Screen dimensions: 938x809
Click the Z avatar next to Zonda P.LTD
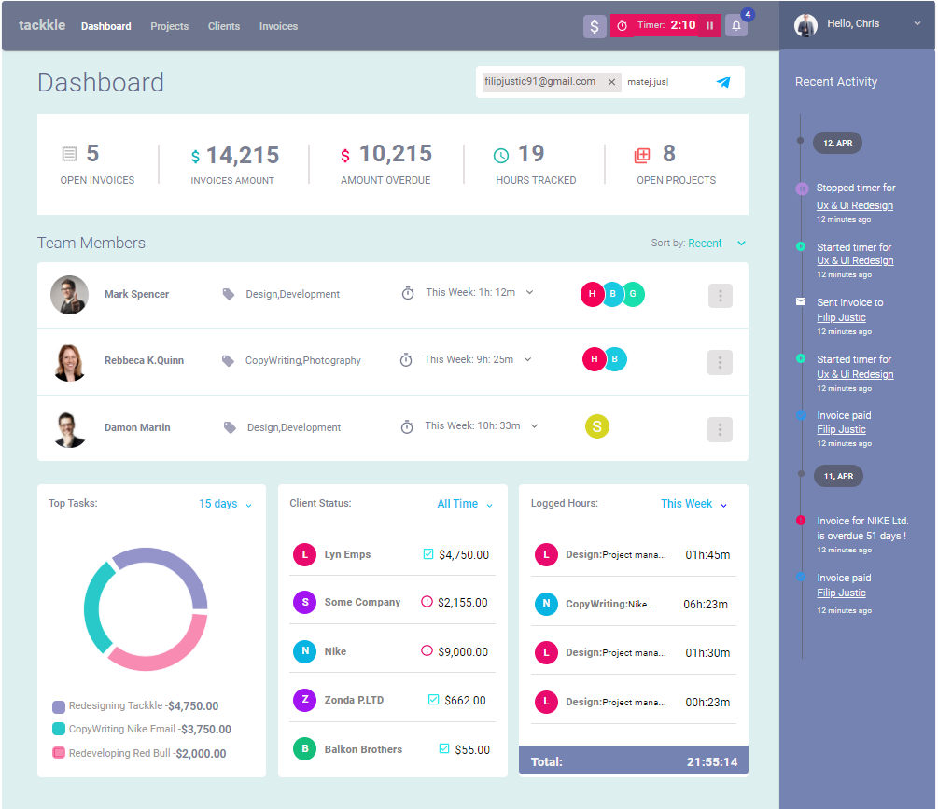point(304,699)
